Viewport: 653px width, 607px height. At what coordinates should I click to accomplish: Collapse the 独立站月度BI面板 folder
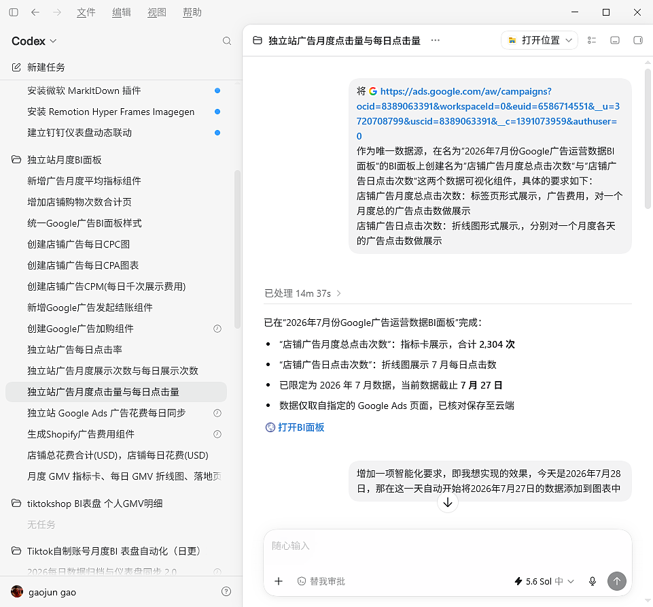(65, 160)
